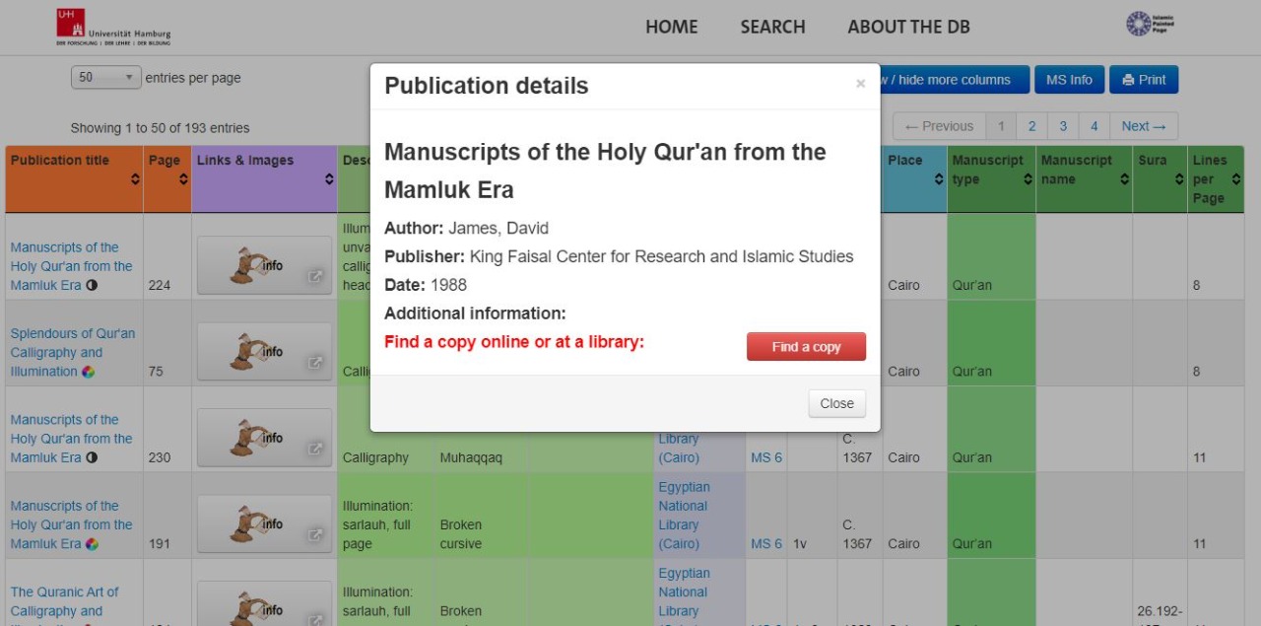
Task: Click the red Find a copy button
Action: 806,347
